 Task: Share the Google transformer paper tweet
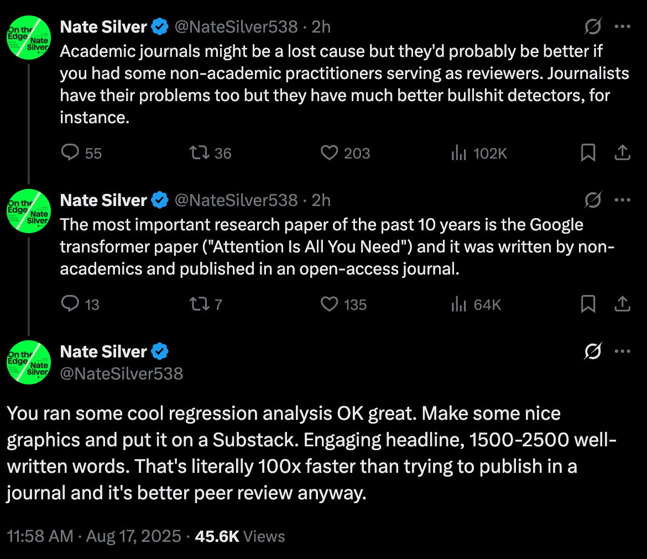(x=623, y=304)
